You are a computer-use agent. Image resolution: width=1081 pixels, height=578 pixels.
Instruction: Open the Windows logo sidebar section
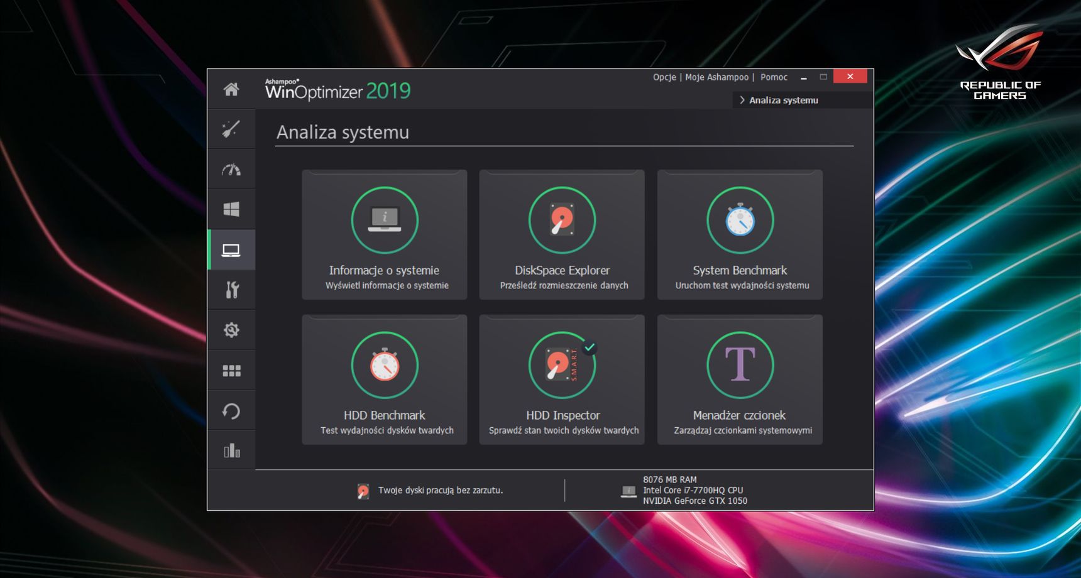pos(231,209)
